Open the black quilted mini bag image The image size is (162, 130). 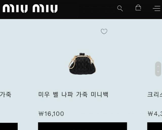coord(82,64)
